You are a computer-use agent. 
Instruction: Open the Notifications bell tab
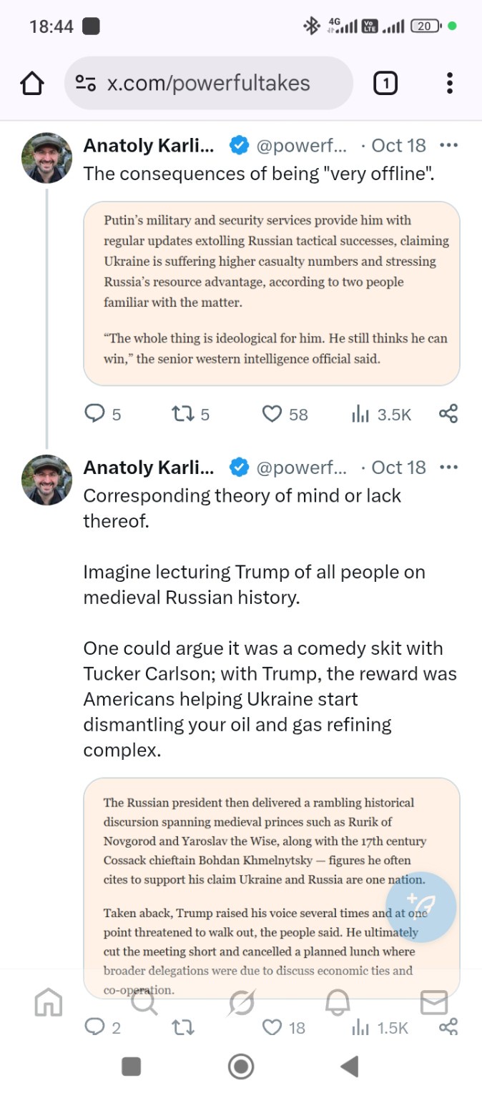pos(338,1004)
